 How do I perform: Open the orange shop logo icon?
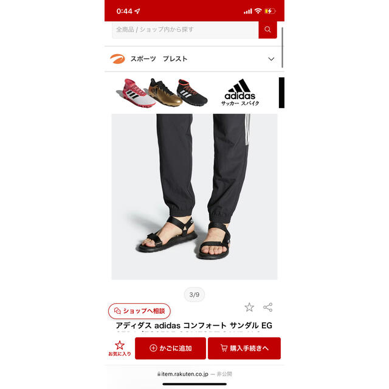117,59
